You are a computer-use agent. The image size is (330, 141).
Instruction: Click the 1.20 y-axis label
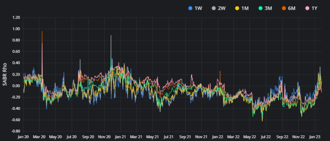pyautogui.click(x=17, y=18)
